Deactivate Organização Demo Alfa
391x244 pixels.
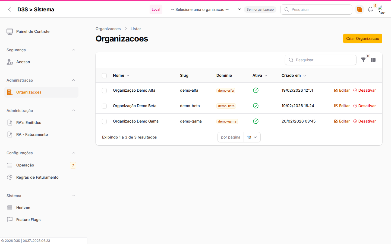pos(365,90)
